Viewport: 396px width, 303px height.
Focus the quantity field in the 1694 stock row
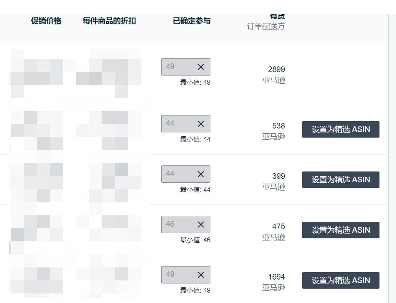177,275
